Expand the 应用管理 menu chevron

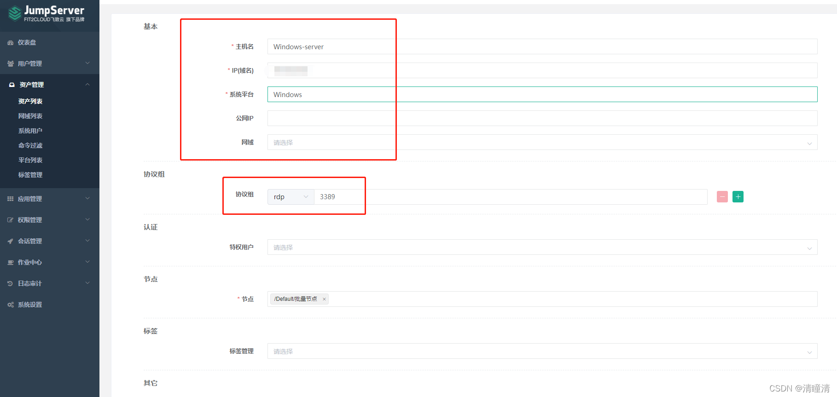(x=87, y=198)
